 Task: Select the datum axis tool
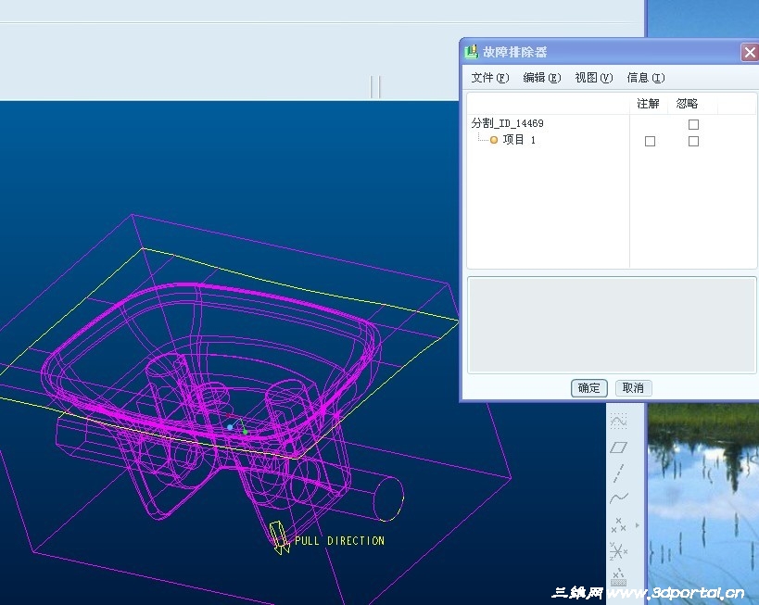point(619,473)
